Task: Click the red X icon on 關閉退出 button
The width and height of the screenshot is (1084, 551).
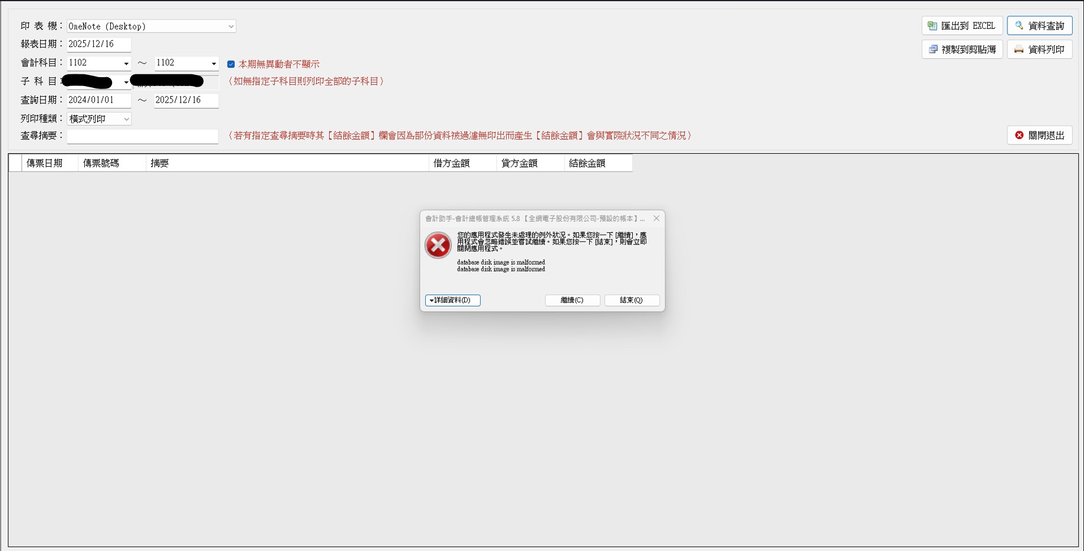Action: click(x=1019, y=135)
